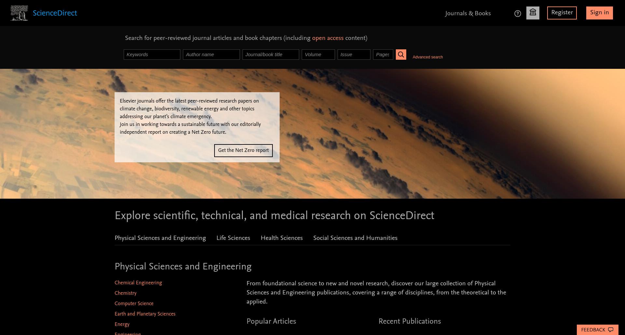Viewport: 625px width, 335px height.
Task: Open the help question mark icon
Action: tap(518, 14)
